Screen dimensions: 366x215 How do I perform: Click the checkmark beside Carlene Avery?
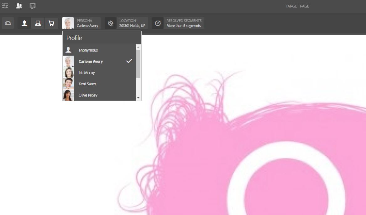coord(129,61)
